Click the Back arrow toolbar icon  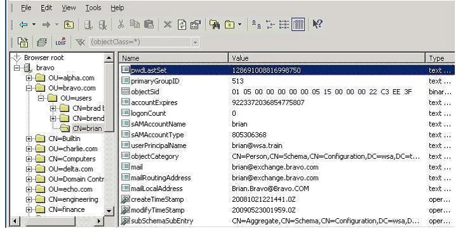23,25
